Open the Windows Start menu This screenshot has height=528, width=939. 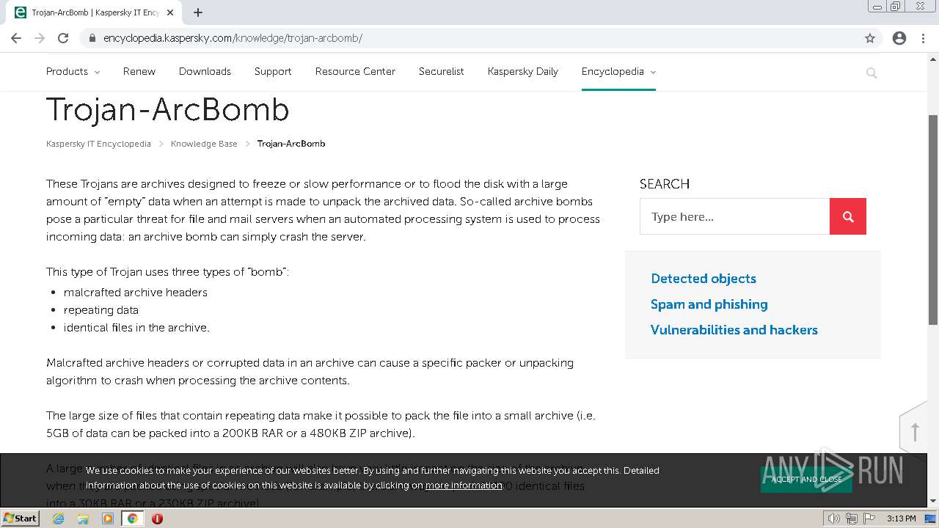click(x=21, y=518)
